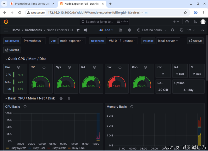
Task: Open the Chrome tab search dropdown
Action: [4, 4]
